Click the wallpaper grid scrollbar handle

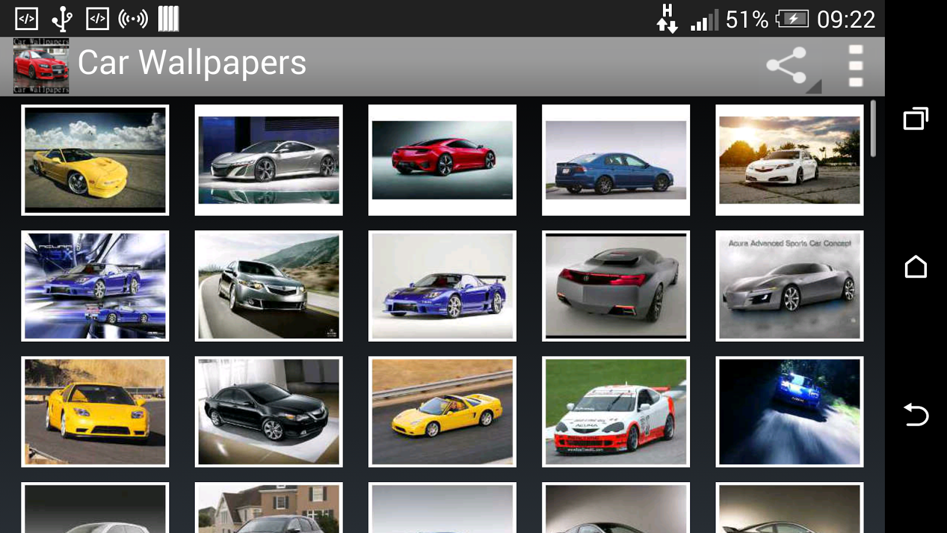tap(873, 129)
